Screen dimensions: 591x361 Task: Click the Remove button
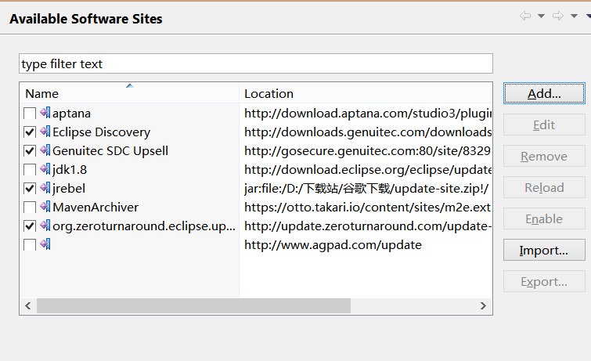coord(544,156)
